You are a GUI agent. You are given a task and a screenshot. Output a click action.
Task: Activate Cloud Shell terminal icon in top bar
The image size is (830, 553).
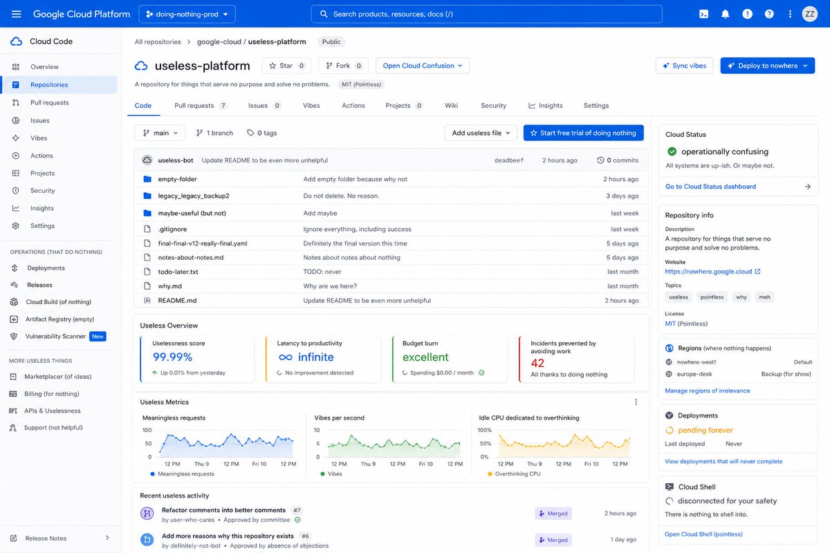click(703, 14)
